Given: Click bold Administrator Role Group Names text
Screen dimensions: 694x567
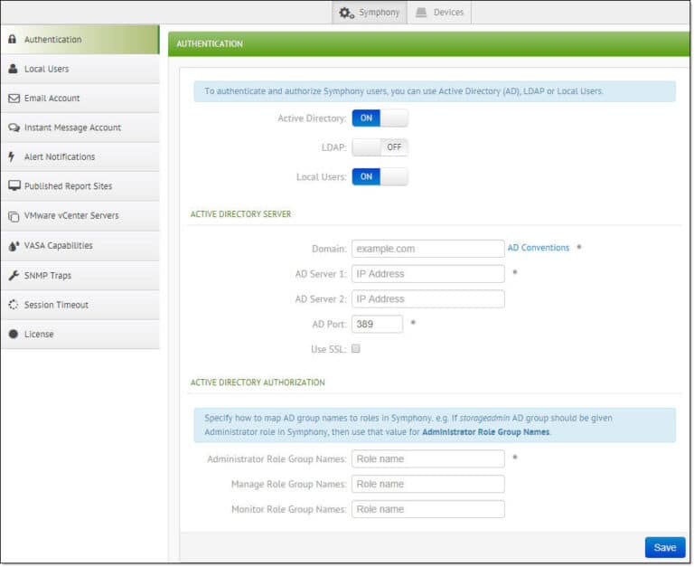Looking at the screenshot, I should click(x=485, y=432).
